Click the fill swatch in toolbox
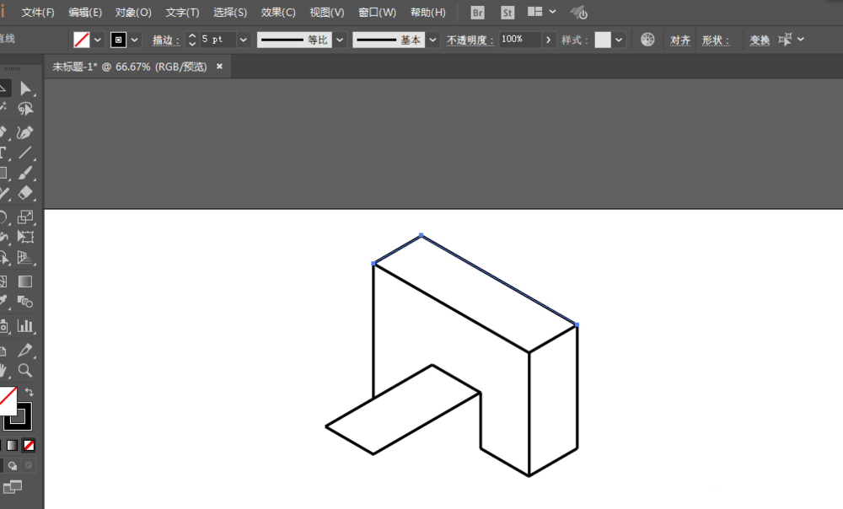 point(8,400)
